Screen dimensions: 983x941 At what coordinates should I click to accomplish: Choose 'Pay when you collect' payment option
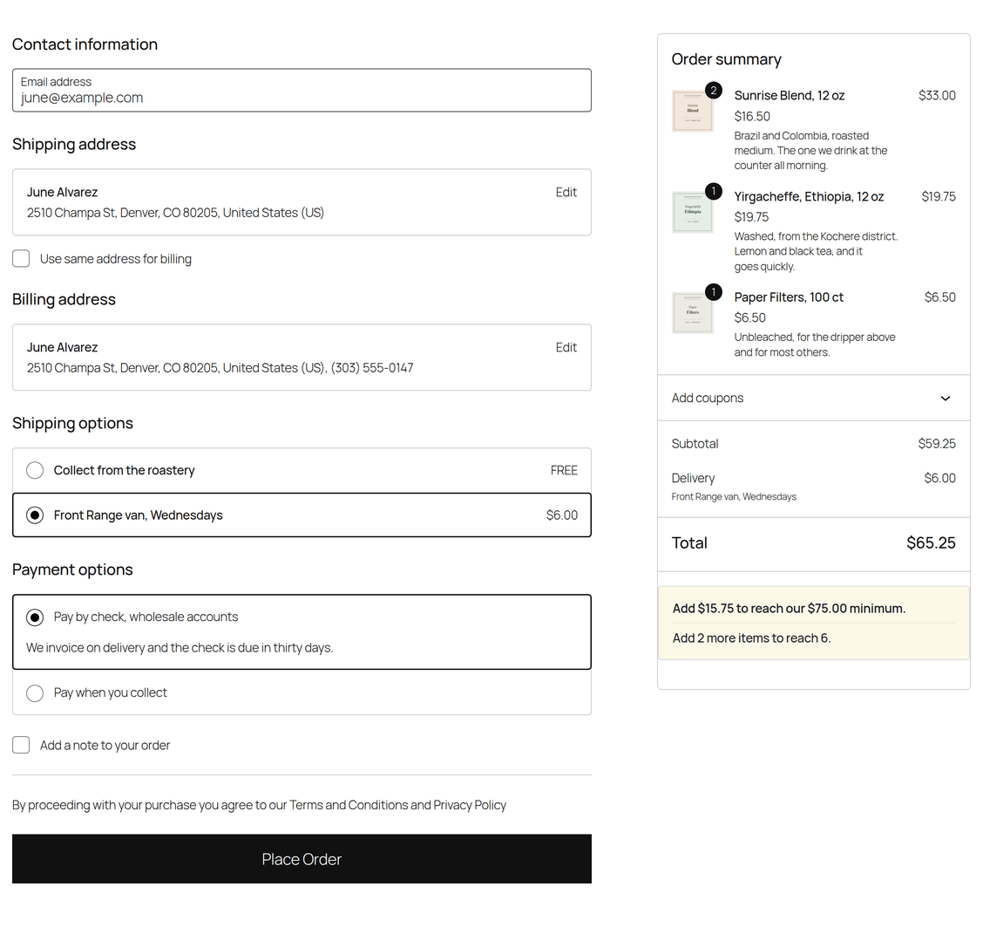pos(35,693)
